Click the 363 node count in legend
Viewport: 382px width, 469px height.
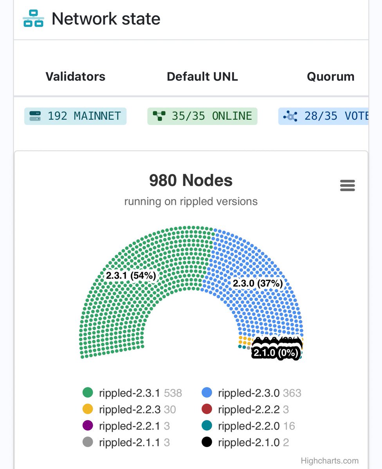pyautogui.click(x=292, y=393)
